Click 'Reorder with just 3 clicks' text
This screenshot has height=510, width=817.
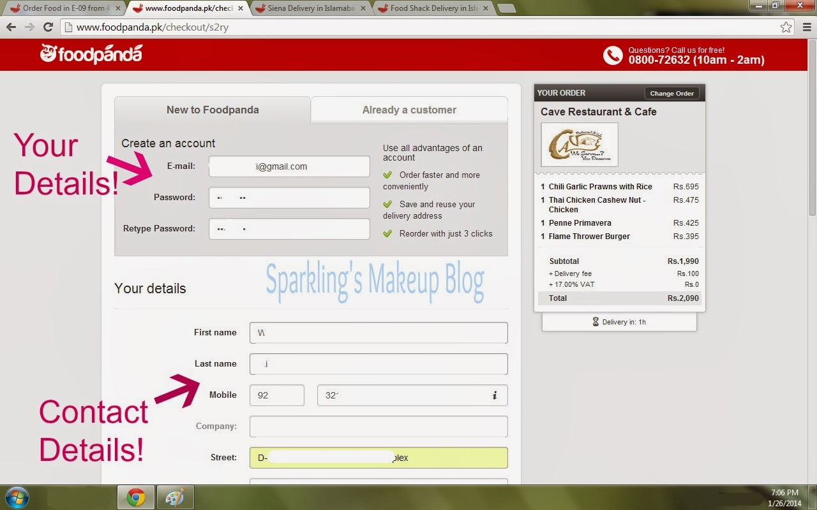click(446, 234)
